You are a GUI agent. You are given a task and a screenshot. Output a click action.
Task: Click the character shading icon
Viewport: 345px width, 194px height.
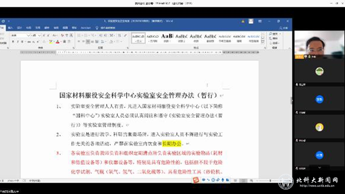click(64, 42)
